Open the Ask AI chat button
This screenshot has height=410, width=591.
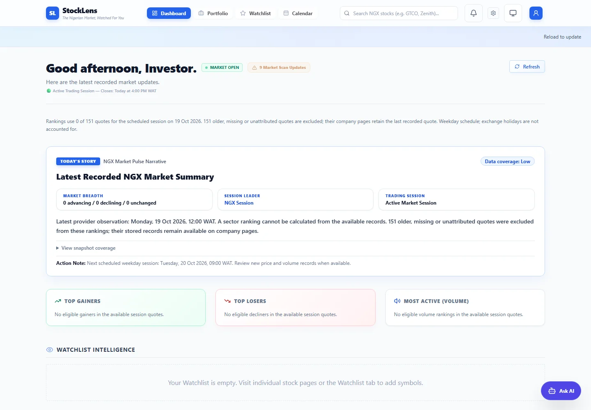point(561,391)
